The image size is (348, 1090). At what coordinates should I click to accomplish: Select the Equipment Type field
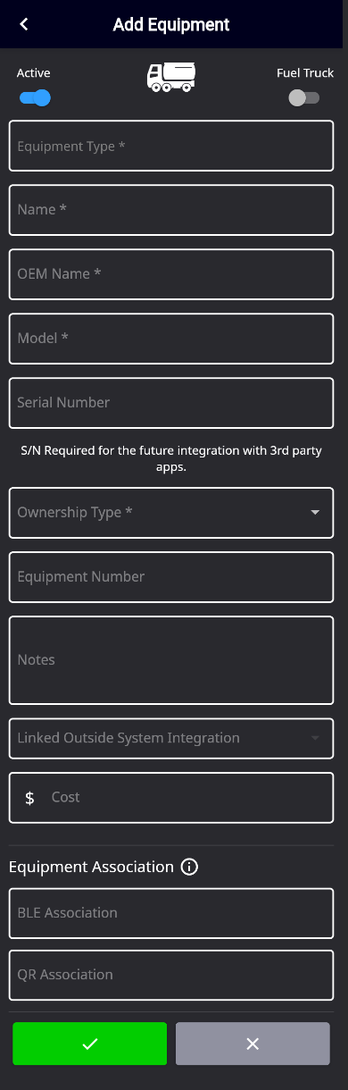point(171,147)
